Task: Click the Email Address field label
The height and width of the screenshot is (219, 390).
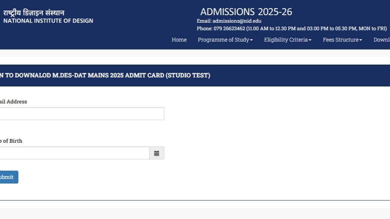Action: (x=13, y=102)
